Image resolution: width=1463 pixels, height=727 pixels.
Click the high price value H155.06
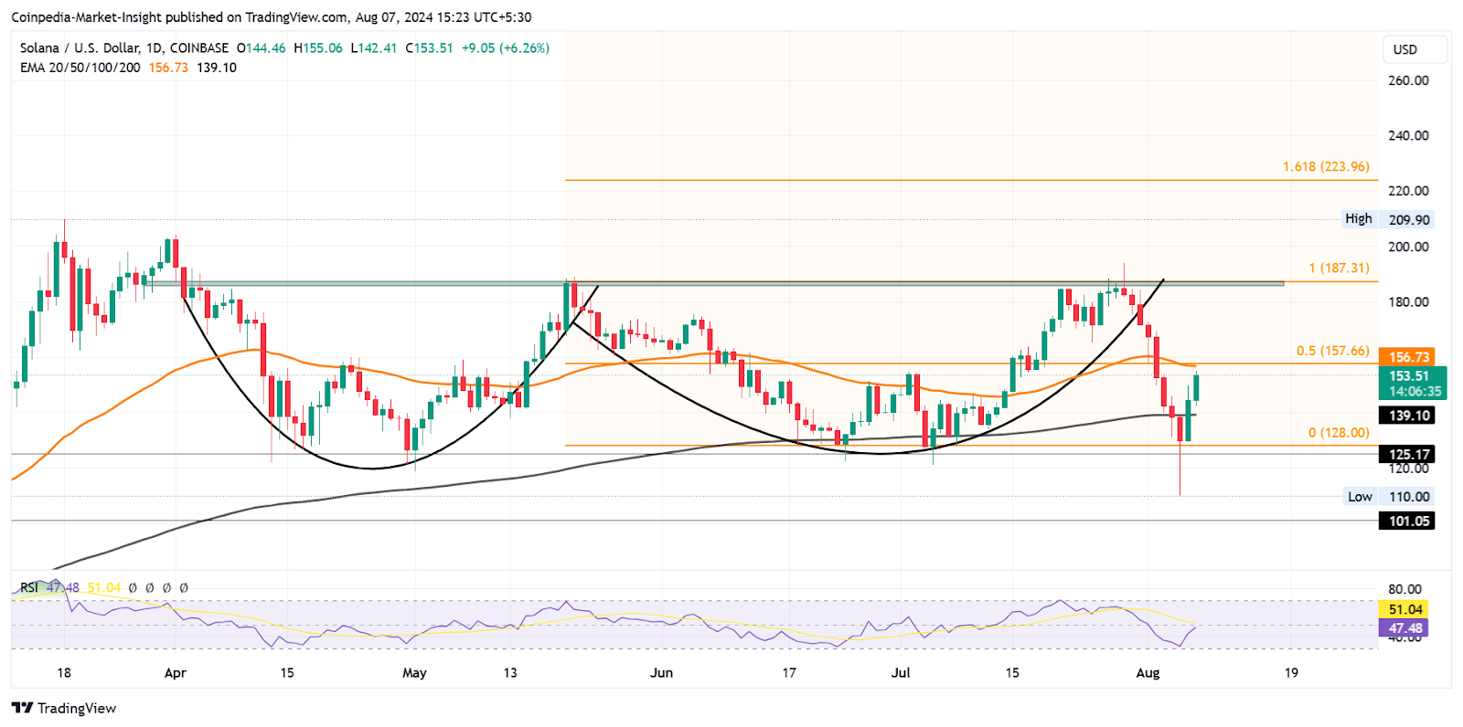point(318,47)
